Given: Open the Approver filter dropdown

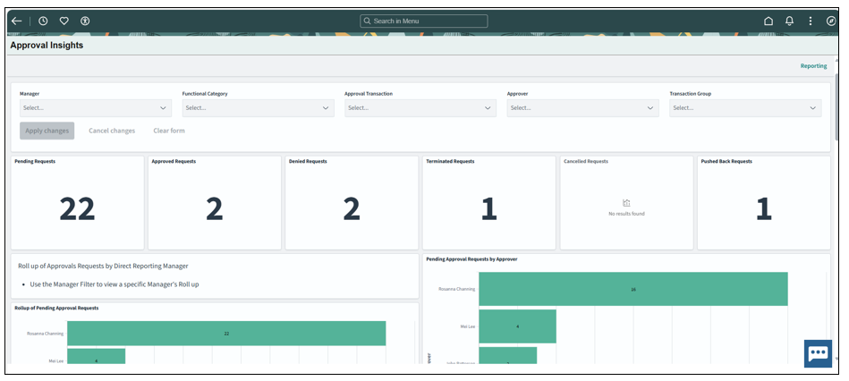Looking at the screenshot, I should pyautogui.click(x=582, y=107).
